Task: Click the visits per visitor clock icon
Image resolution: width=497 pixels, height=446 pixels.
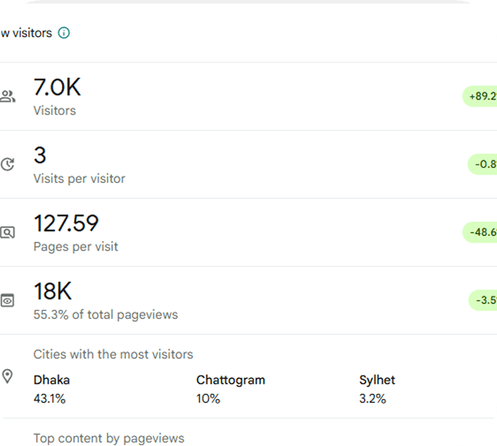Action: tap(7, 164)
